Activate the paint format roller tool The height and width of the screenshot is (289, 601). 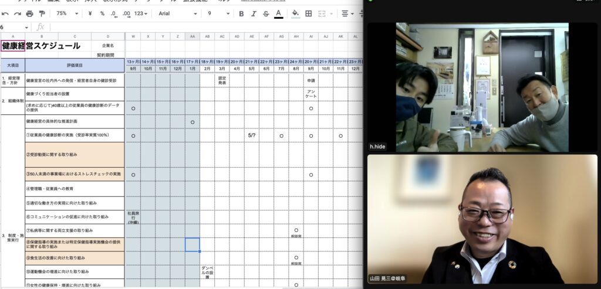(x=42, y=14)
